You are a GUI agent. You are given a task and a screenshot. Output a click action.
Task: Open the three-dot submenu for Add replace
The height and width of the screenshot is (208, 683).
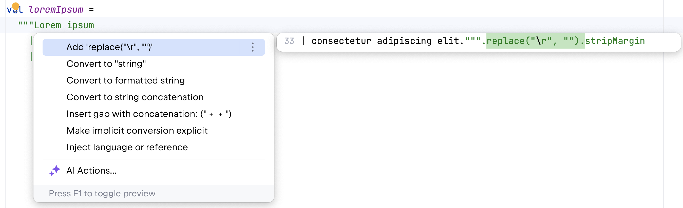253,47
